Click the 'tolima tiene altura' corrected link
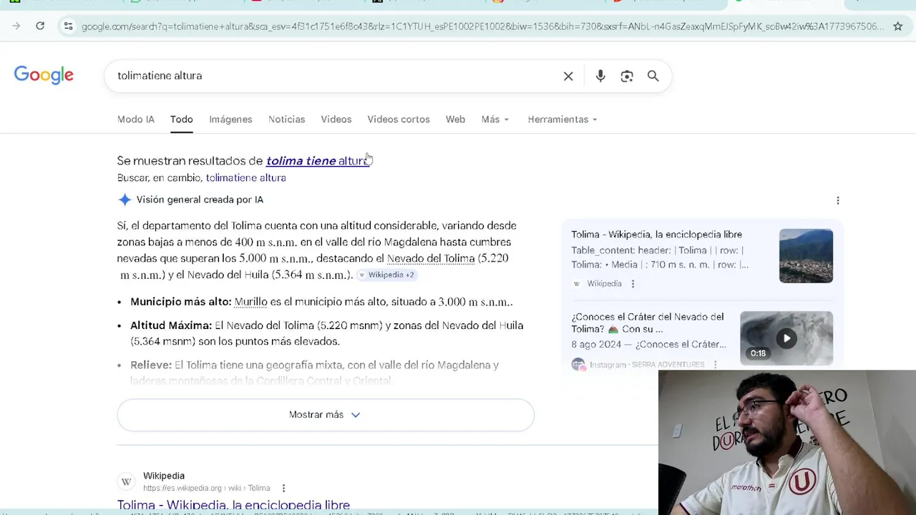 [317, 161]
